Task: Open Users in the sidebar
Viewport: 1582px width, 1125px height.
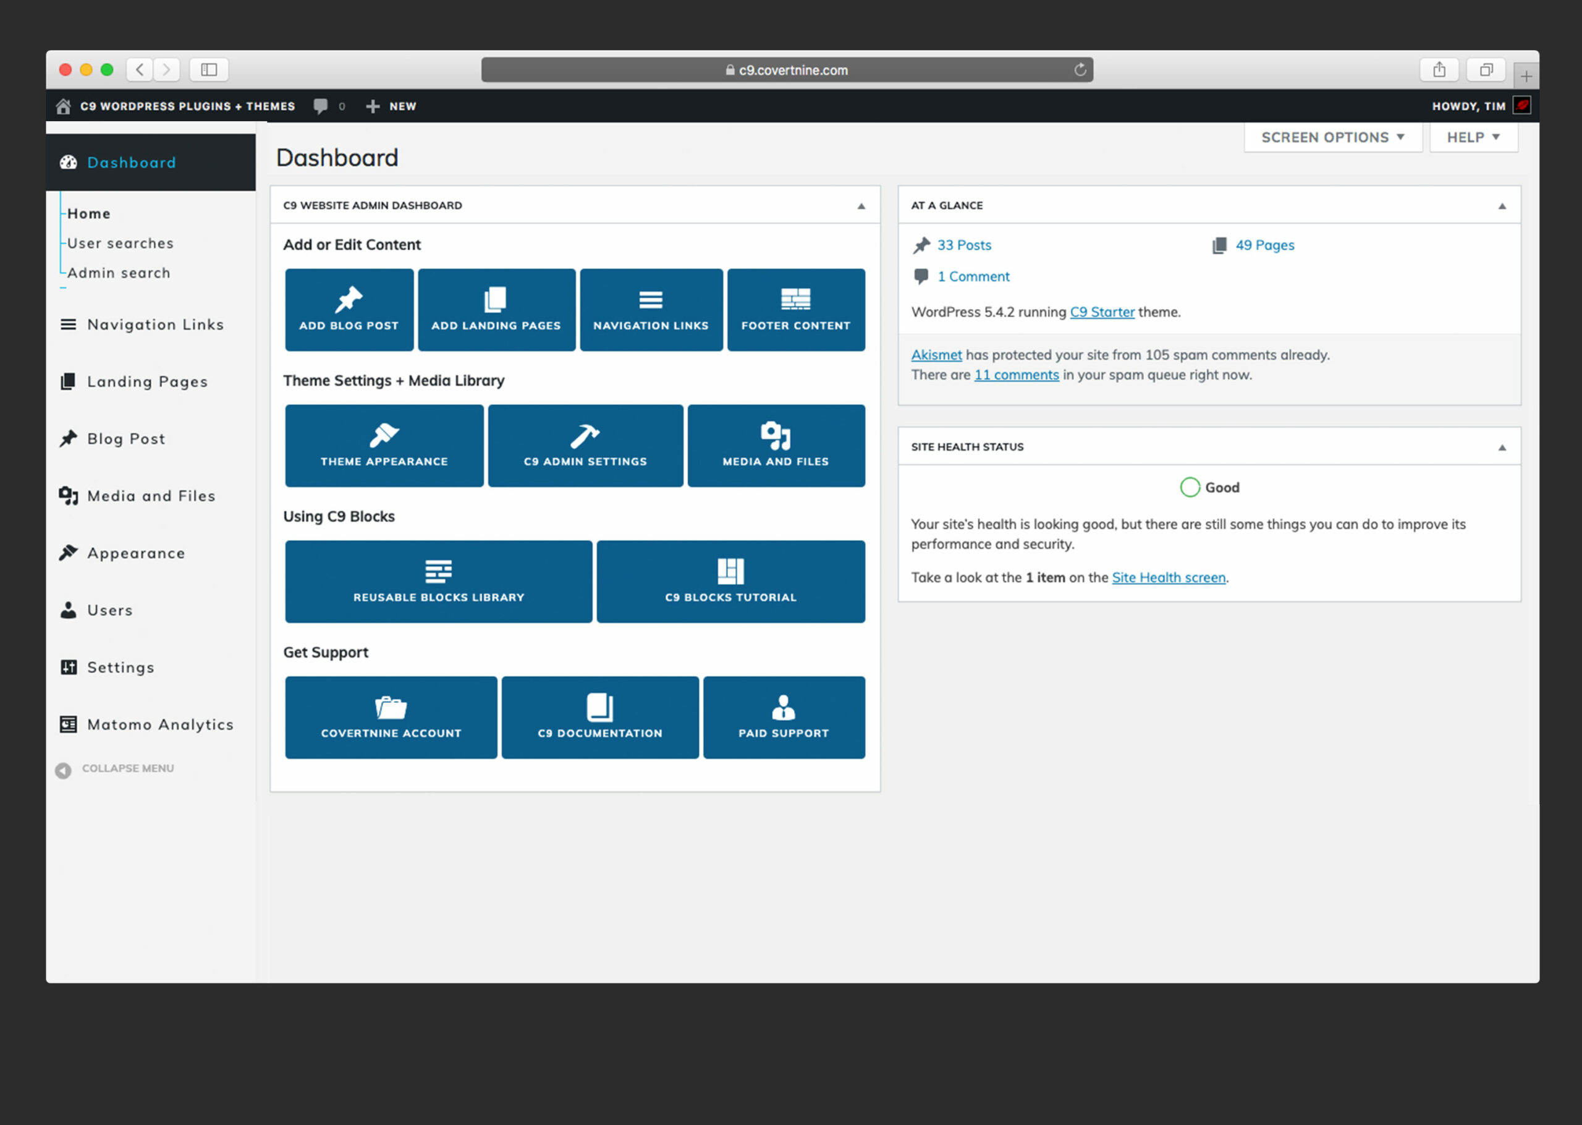Action: 151,610
